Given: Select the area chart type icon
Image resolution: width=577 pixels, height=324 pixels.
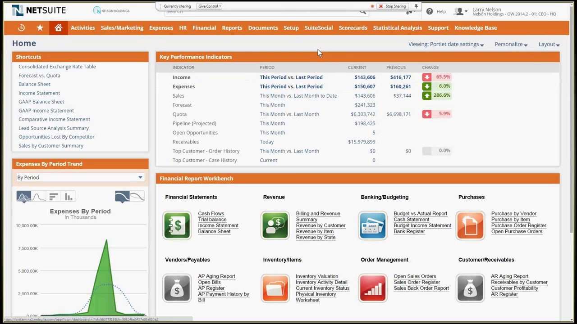Looking at the screenshot, I should (x=24, y=196).
